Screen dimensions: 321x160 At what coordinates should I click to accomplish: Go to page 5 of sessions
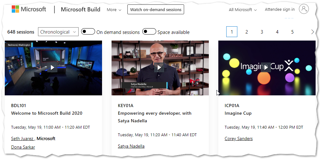292,32
